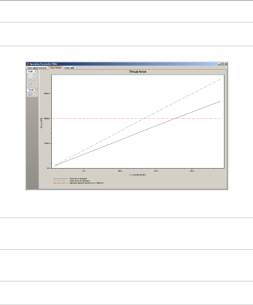Image resolution: width=253 pixels, height=305 pixels.
Task: Open the Safety uplift tab
Action: tap(69, 68)
